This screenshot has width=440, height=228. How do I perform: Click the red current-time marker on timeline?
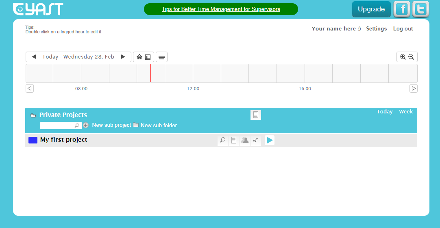(150, 73)
